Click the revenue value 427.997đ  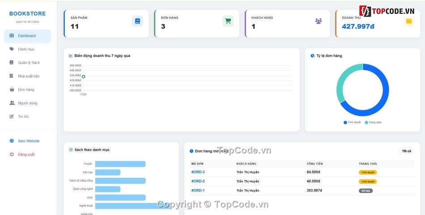pyautogui.click(x=358, y=26)
